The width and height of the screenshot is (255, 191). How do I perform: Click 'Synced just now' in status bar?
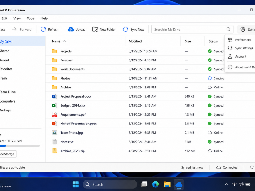[192, 167]
